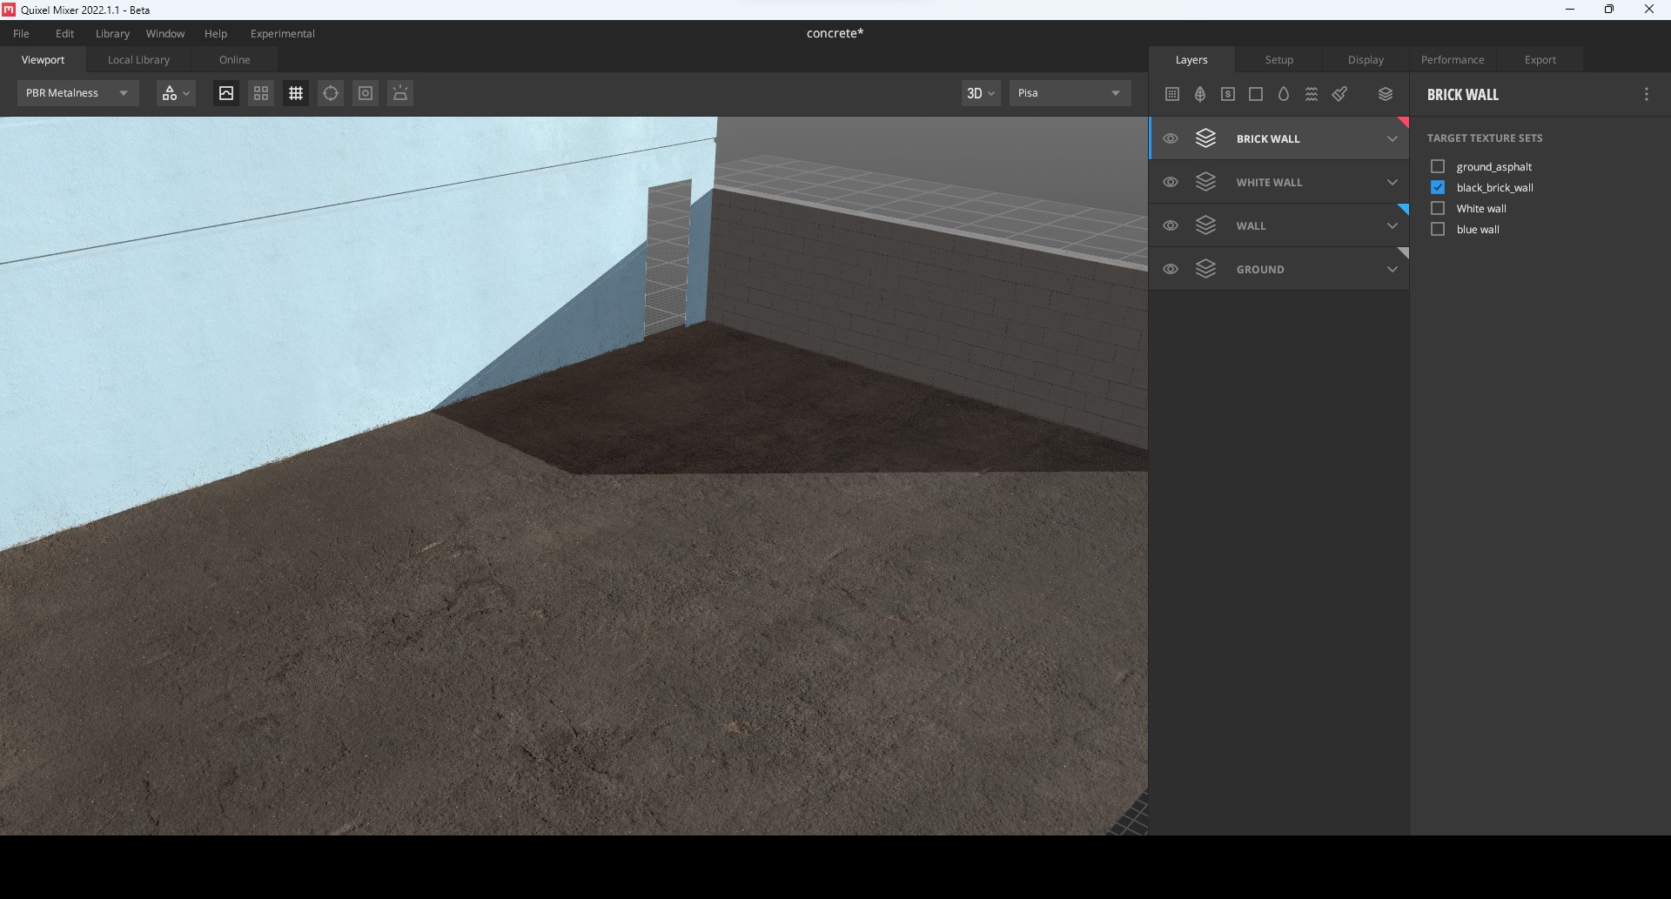This screenshot has width=1671, height=899.
Task: Switch to the Local Library tab
Action: tap(139, 59)
